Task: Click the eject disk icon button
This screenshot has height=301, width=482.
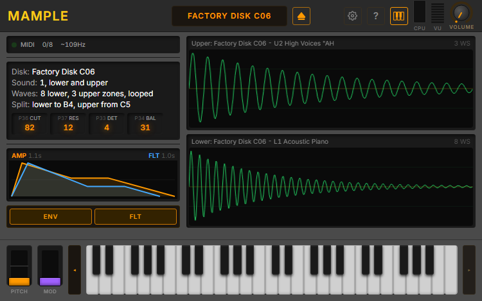Action: coord(301,16)
